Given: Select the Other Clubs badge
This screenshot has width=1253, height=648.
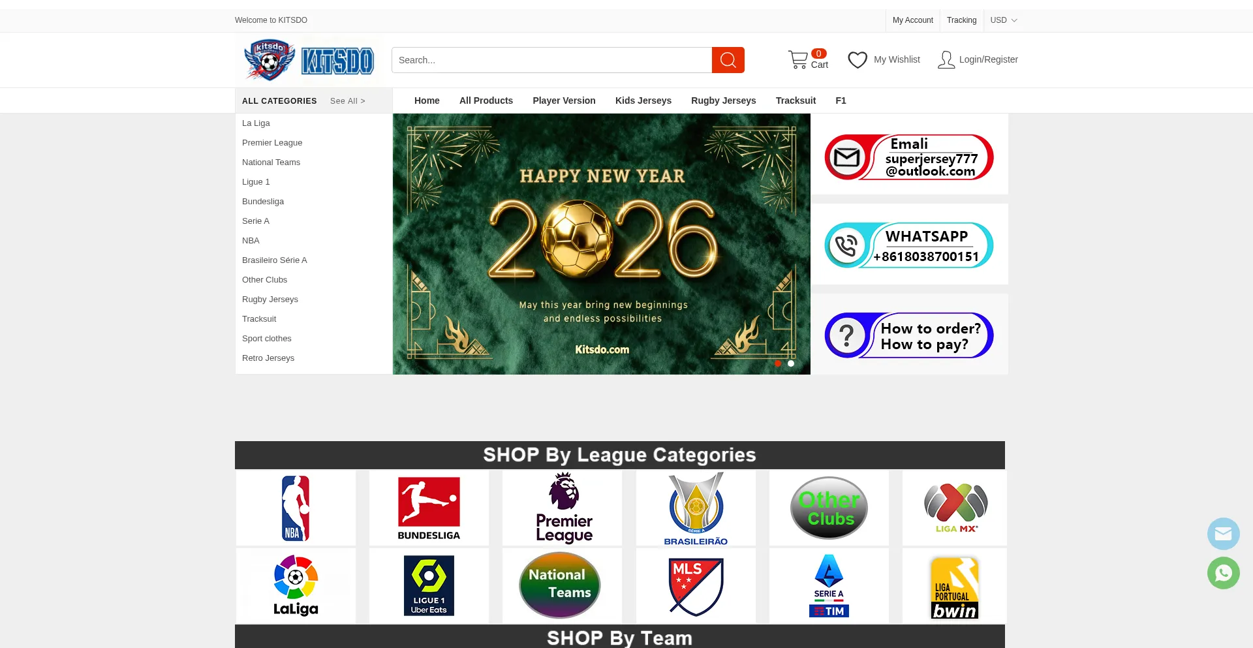Looking at the screenshot, I should tap(829, 508).
